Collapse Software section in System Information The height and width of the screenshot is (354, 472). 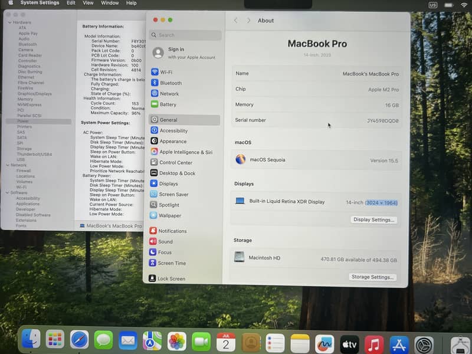click(7, 192)
